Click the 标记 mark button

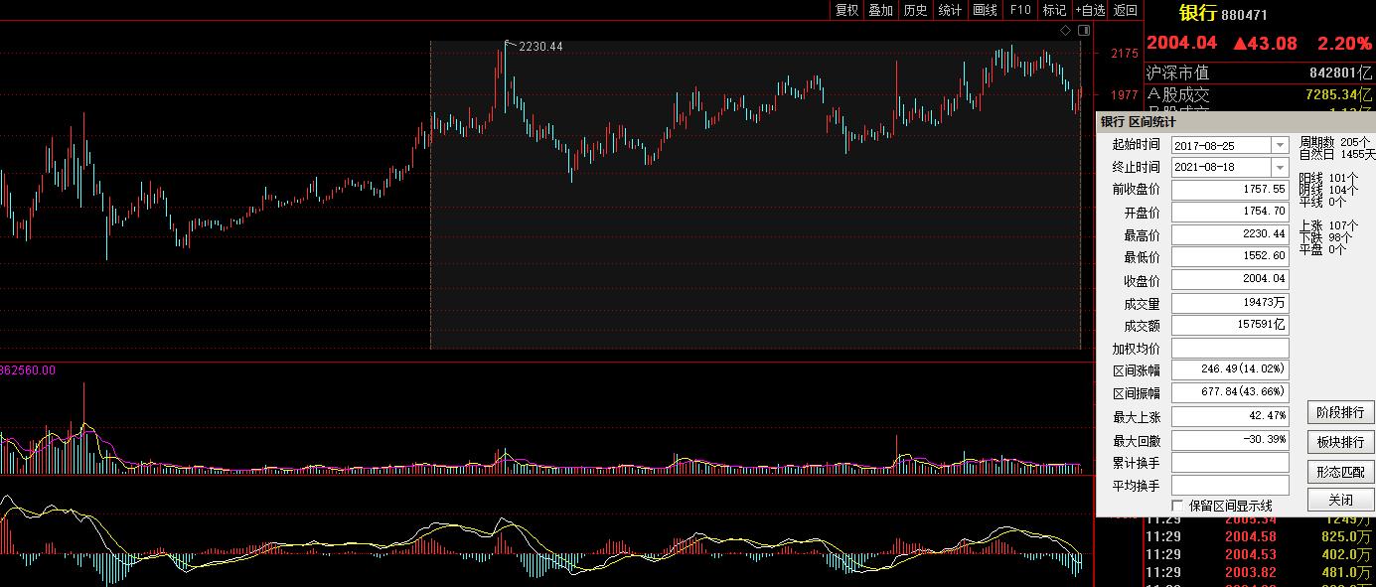click(1053, 10)
